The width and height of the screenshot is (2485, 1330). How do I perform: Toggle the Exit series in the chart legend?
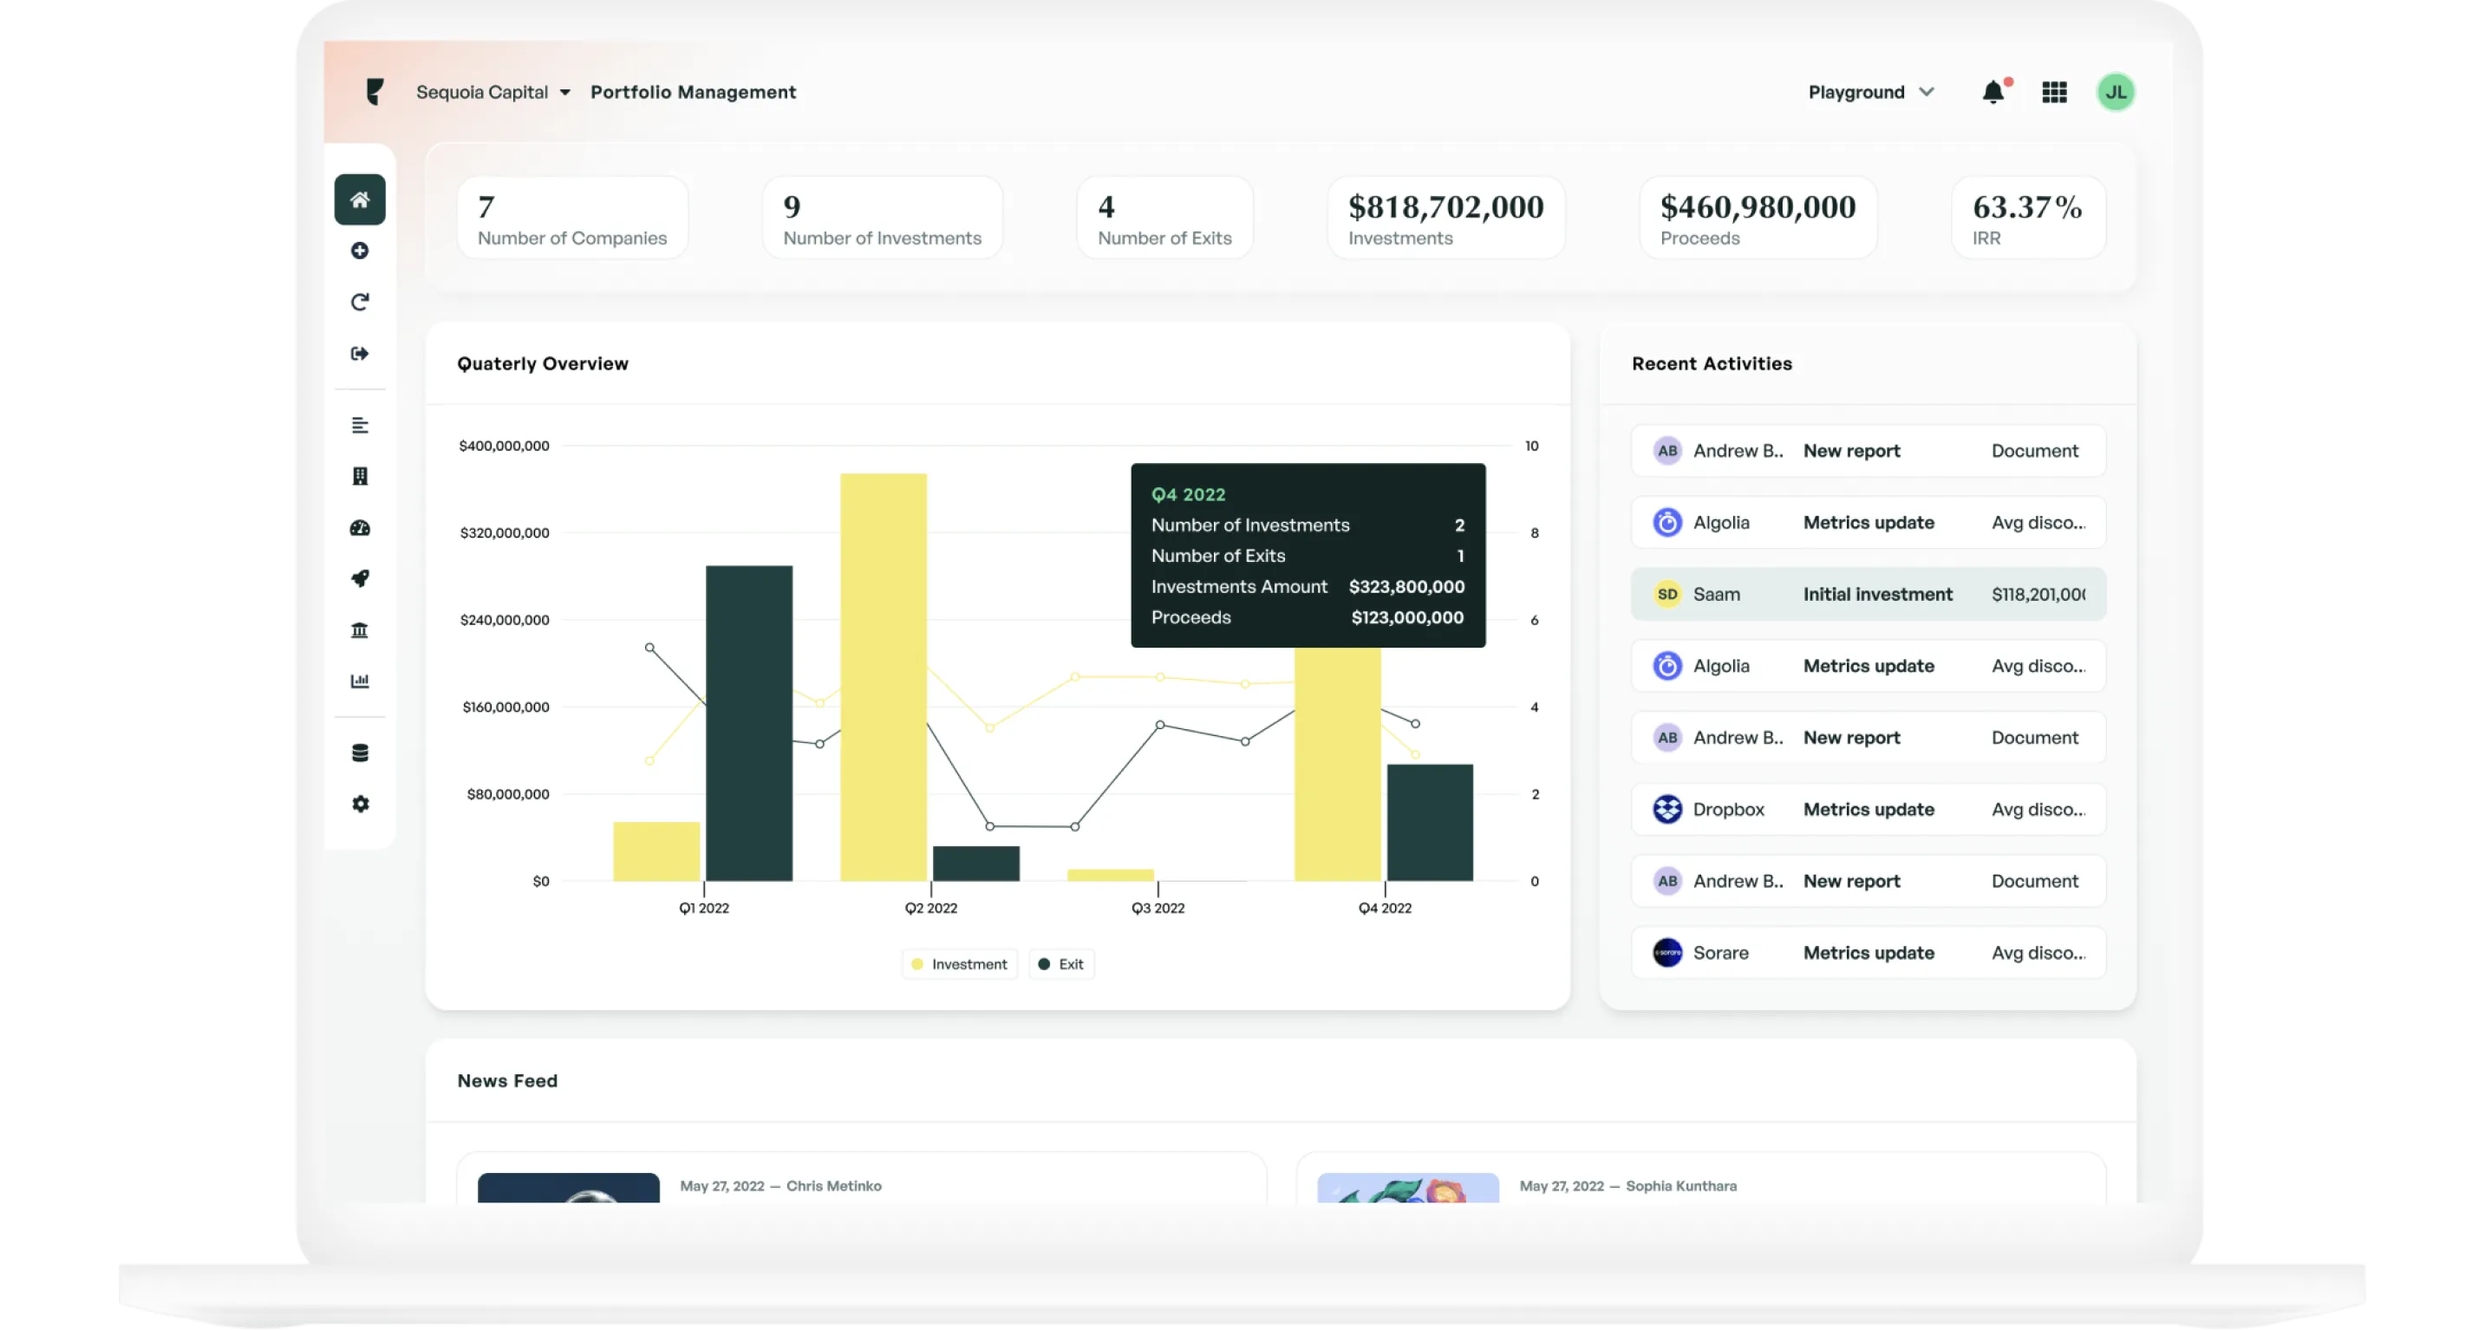click(1061, 963)
